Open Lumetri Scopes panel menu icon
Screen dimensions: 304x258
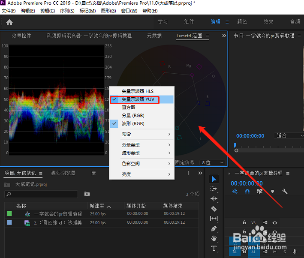(x=208, y=36)
